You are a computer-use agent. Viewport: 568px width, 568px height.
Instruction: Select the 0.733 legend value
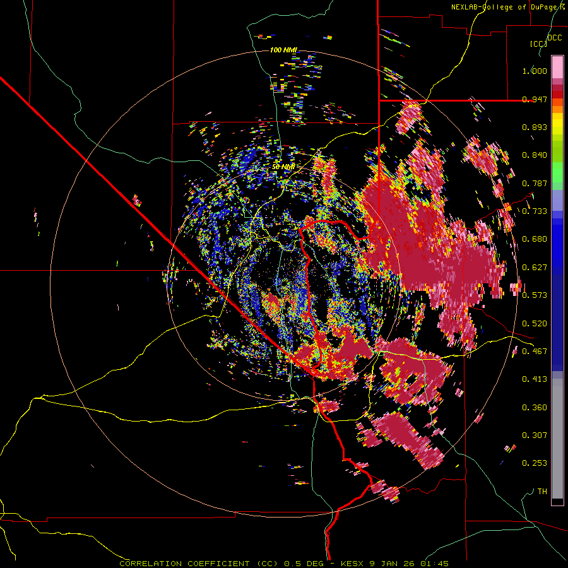click(x=535, y=211)
